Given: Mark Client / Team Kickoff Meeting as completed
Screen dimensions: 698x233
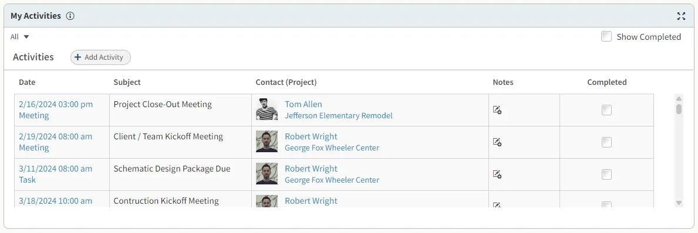Looking at the screenshot, I should click(606, 142).
